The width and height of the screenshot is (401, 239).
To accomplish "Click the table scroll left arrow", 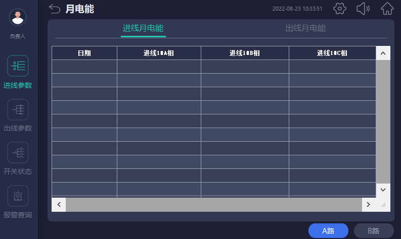I will click(59, 205).
